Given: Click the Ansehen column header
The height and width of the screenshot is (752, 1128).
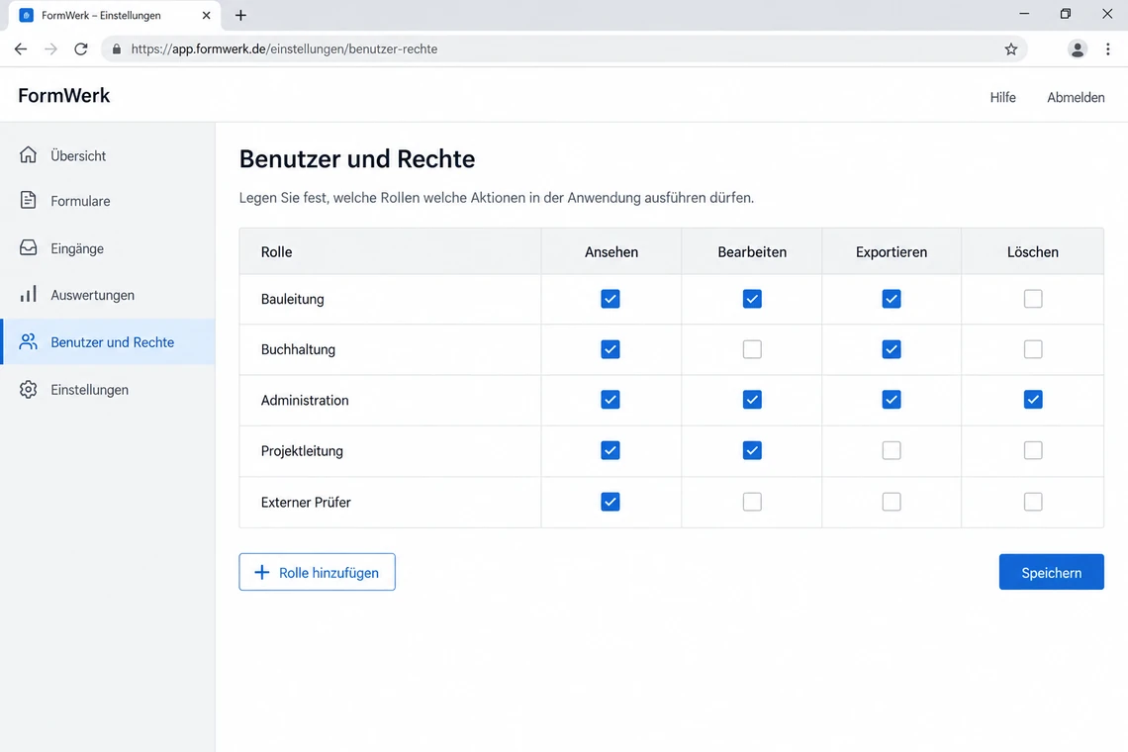Looking at the screenshot, I should click(x=611, y=252).
